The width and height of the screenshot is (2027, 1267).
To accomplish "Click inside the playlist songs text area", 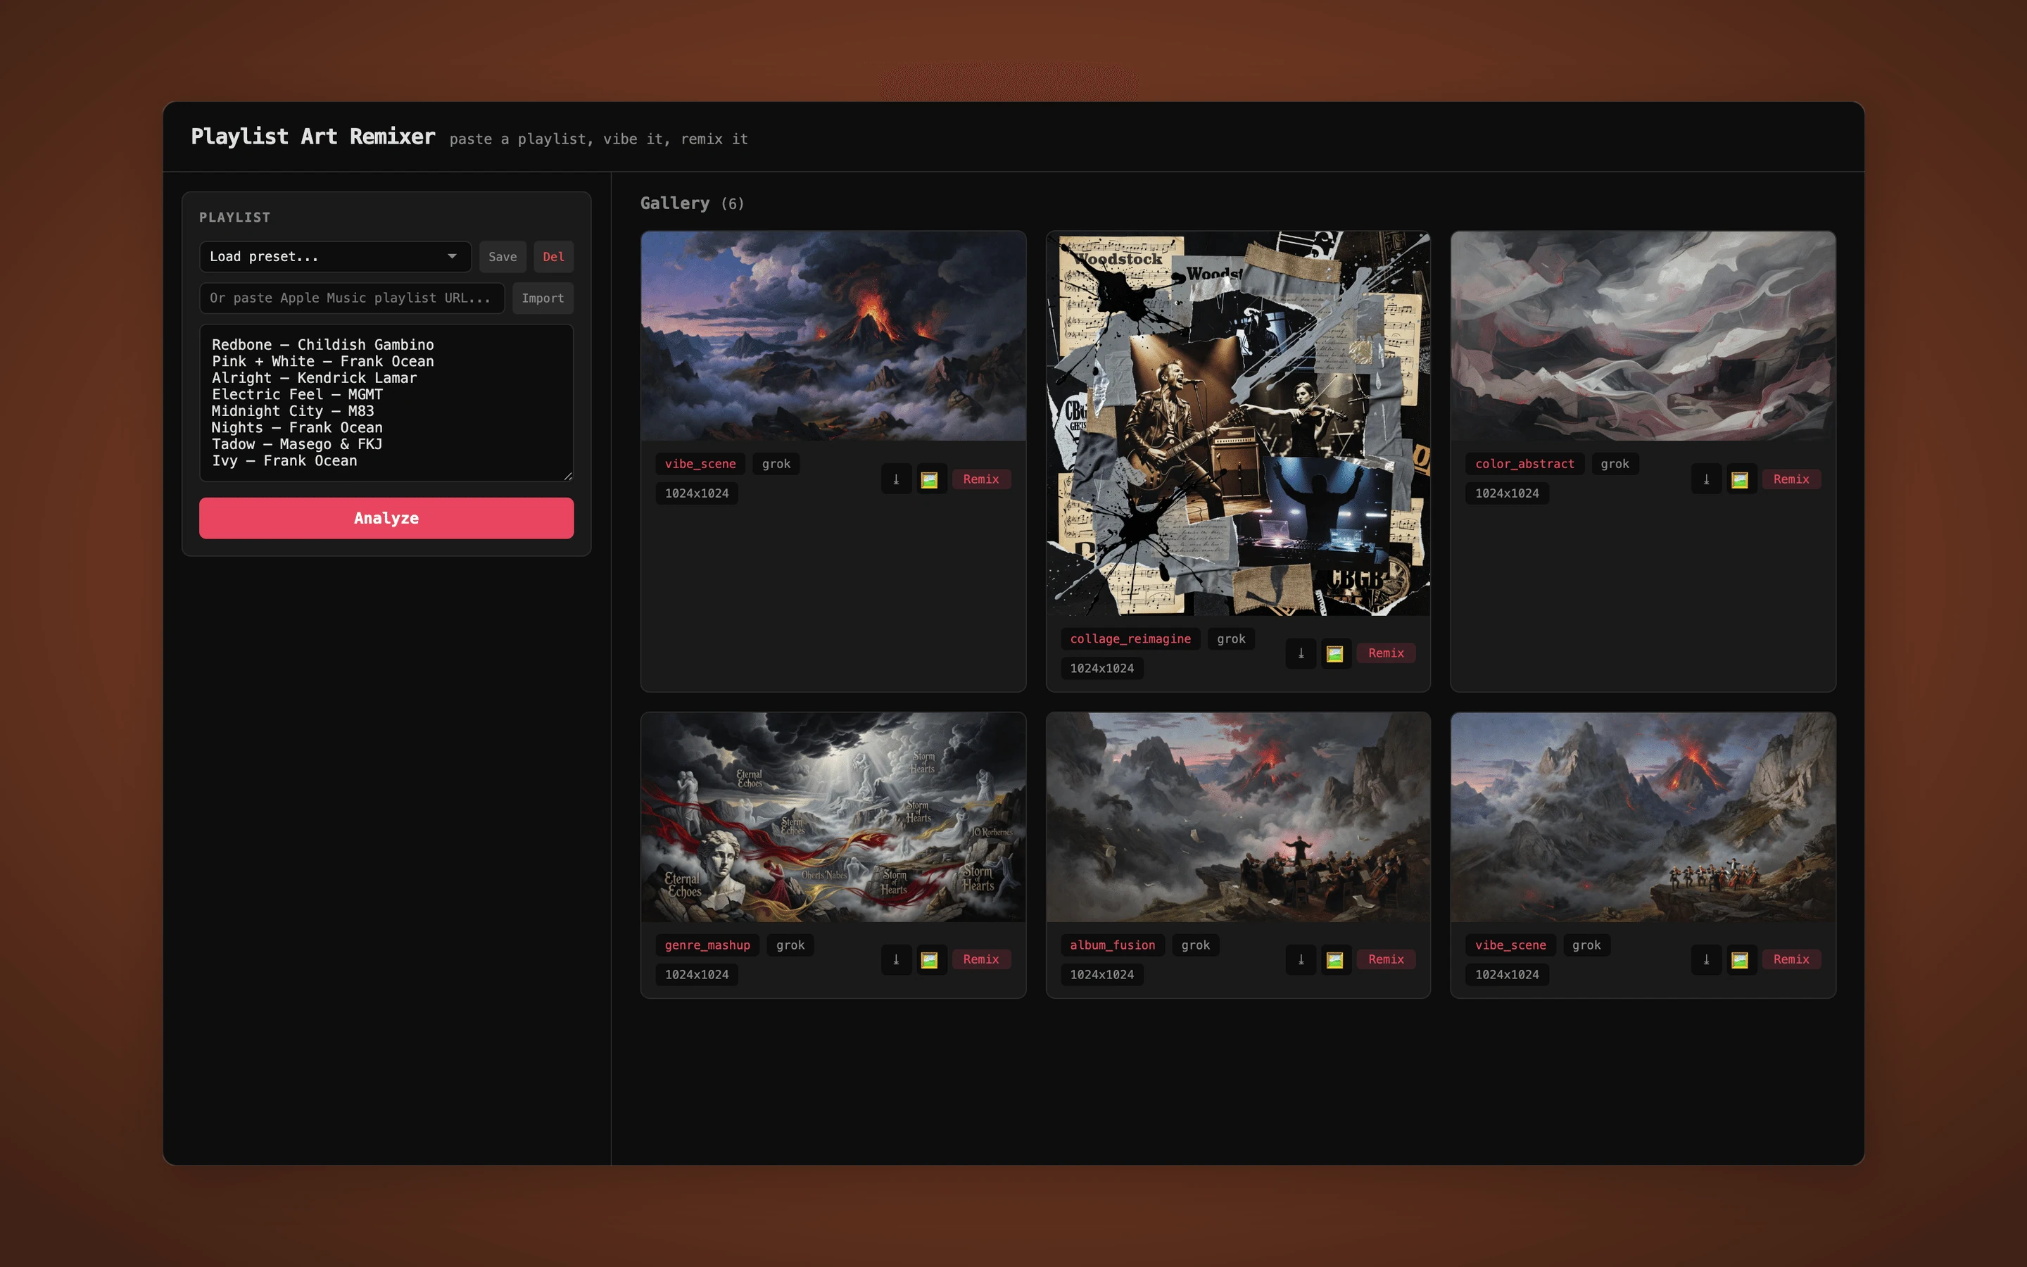I will (385, 402).
